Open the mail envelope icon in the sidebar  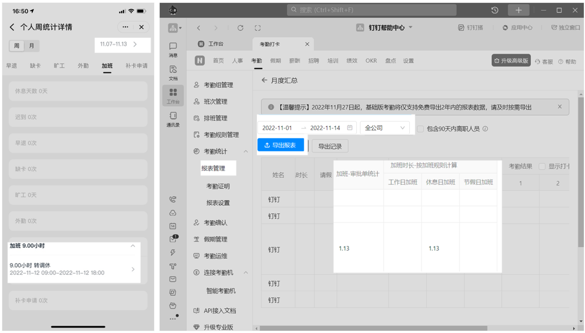(x=172, y=279)
